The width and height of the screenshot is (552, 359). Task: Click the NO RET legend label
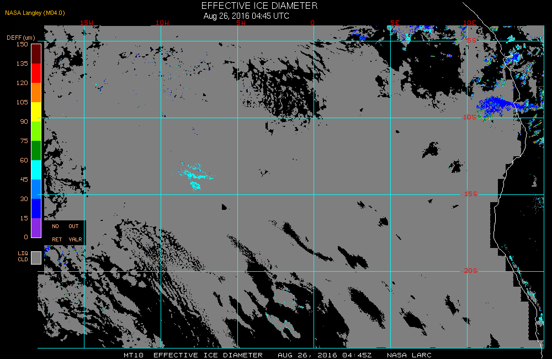56,233
